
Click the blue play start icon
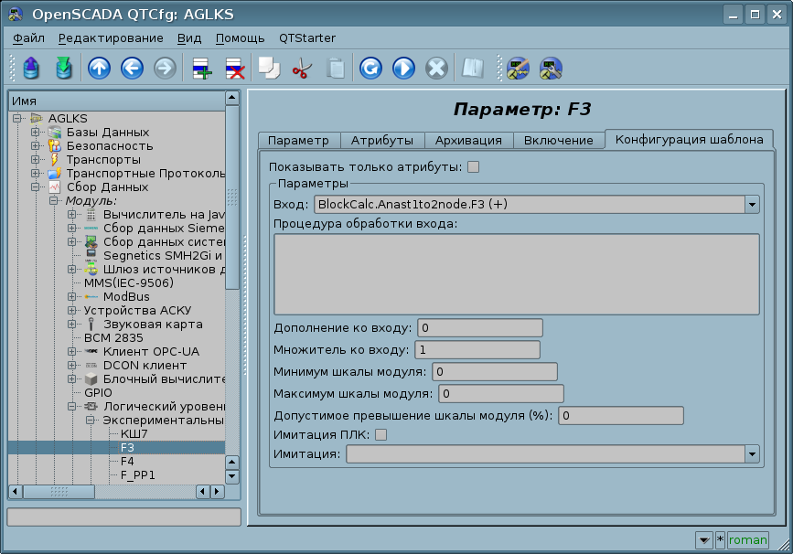click(x=403, y=69)
